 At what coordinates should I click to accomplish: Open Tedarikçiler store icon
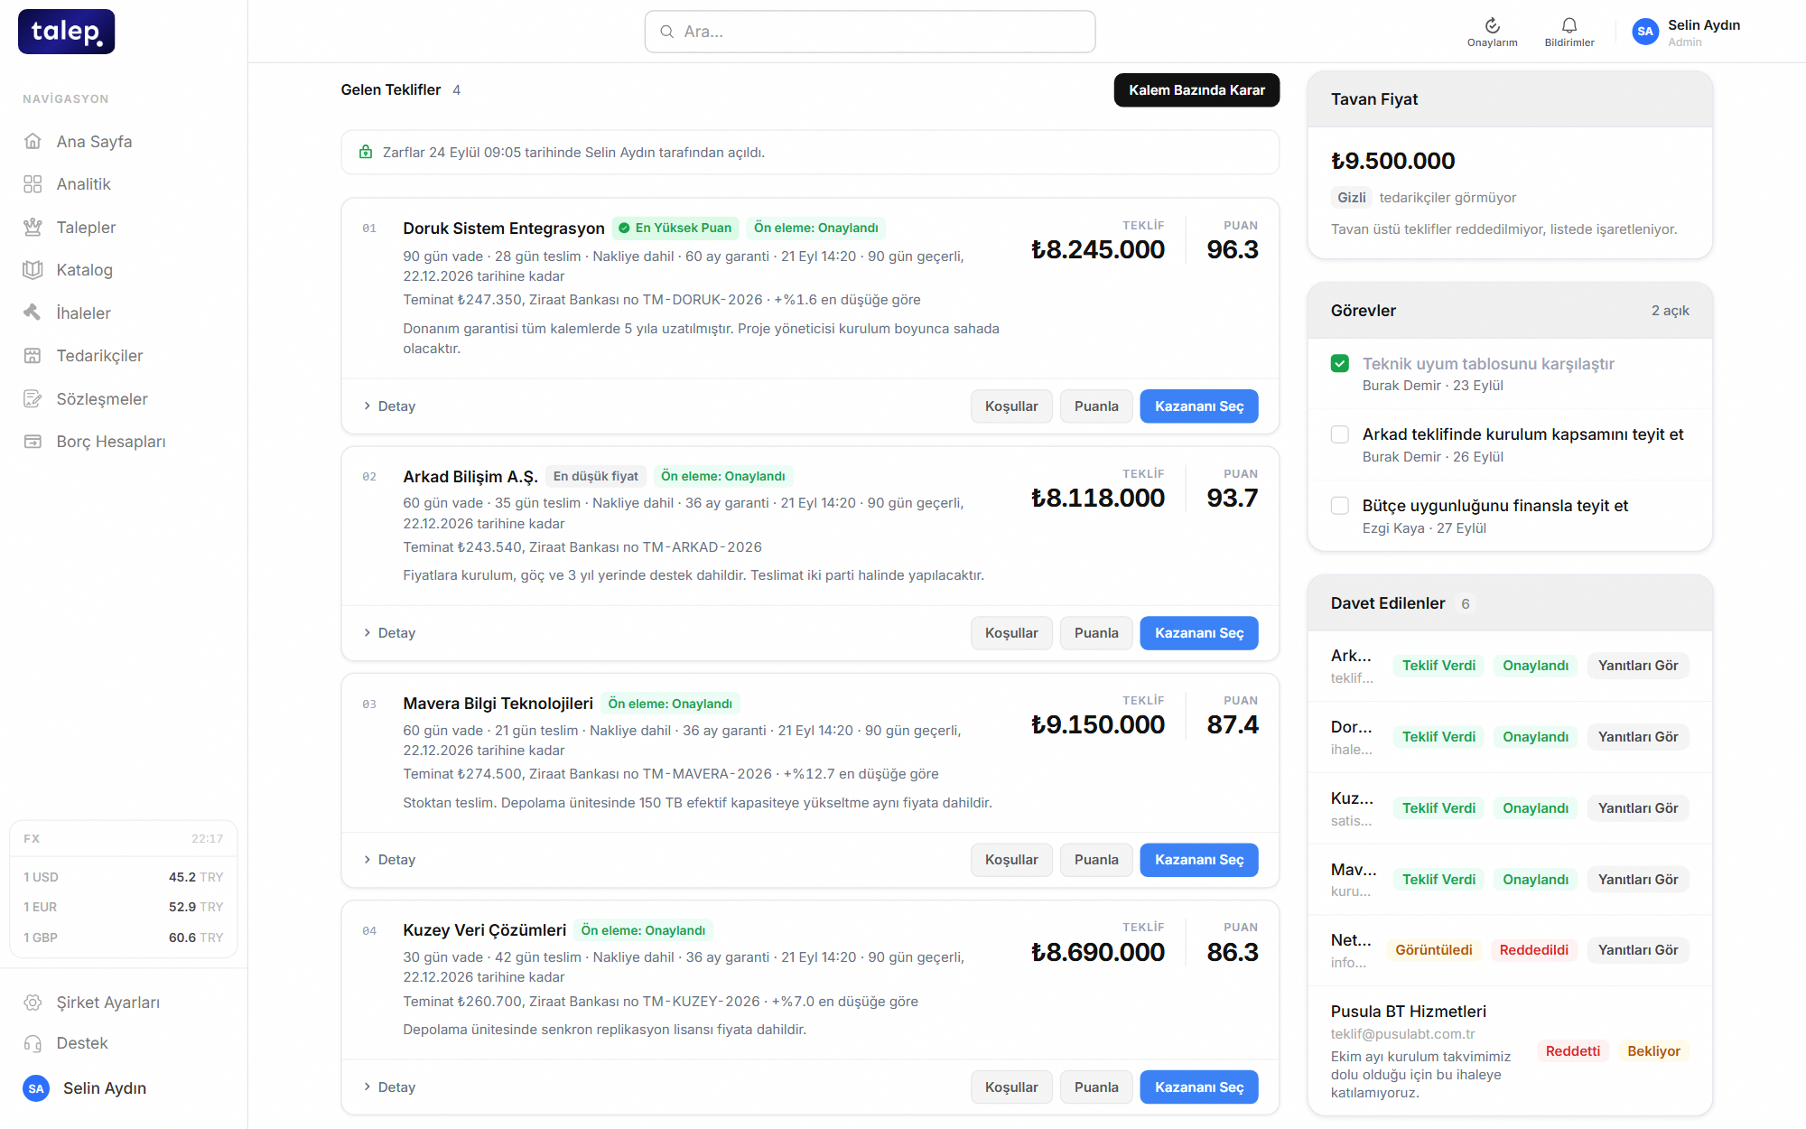33,355
